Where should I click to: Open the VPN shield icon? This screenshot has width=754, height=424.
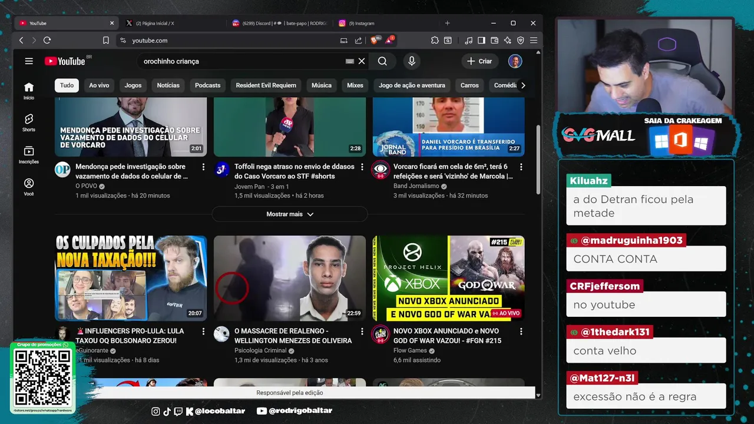click(520, 41)
